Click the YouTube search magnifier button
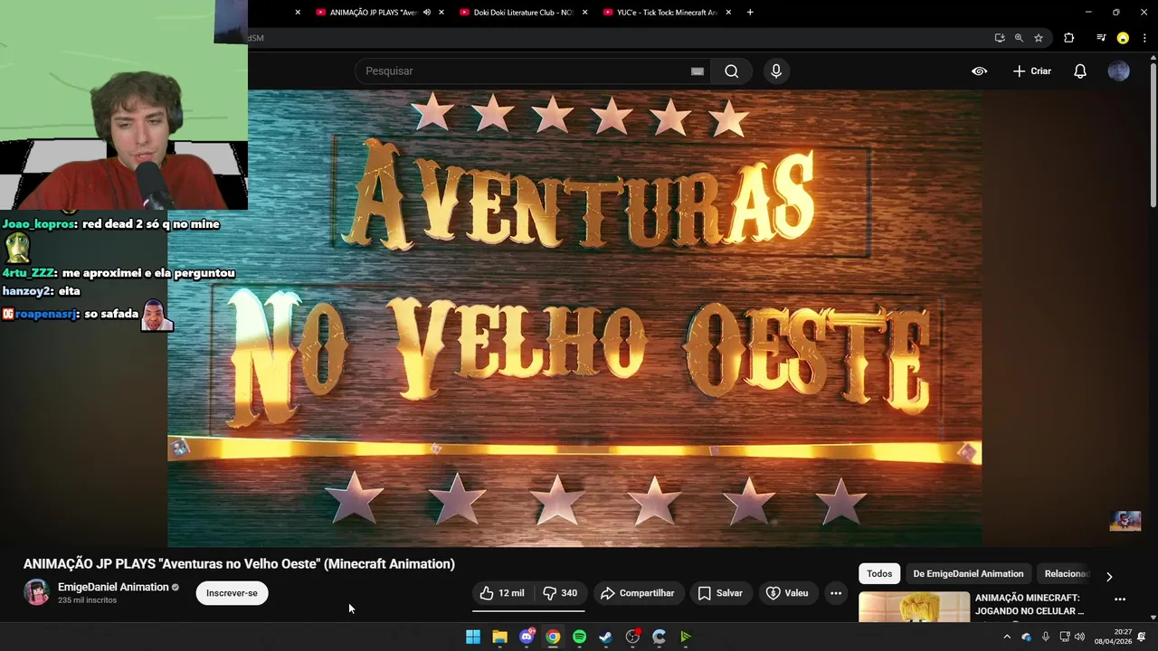The width and height of the screenshot is (1158, 651). point(732,71)
